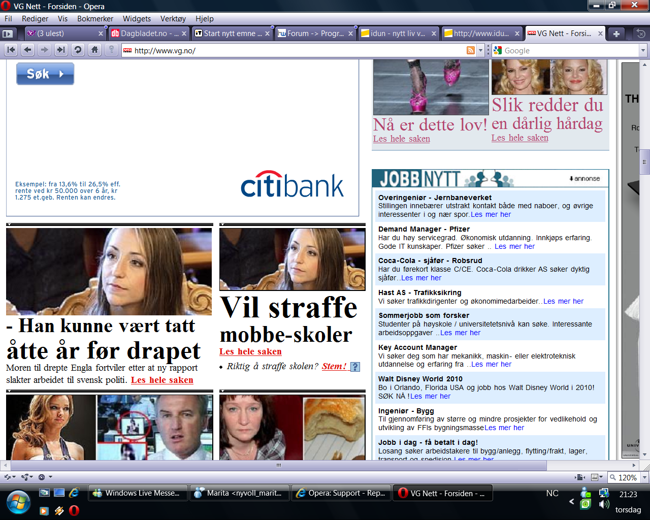
Task: Reload the page with the Reload button
Action: coord(78,50)
